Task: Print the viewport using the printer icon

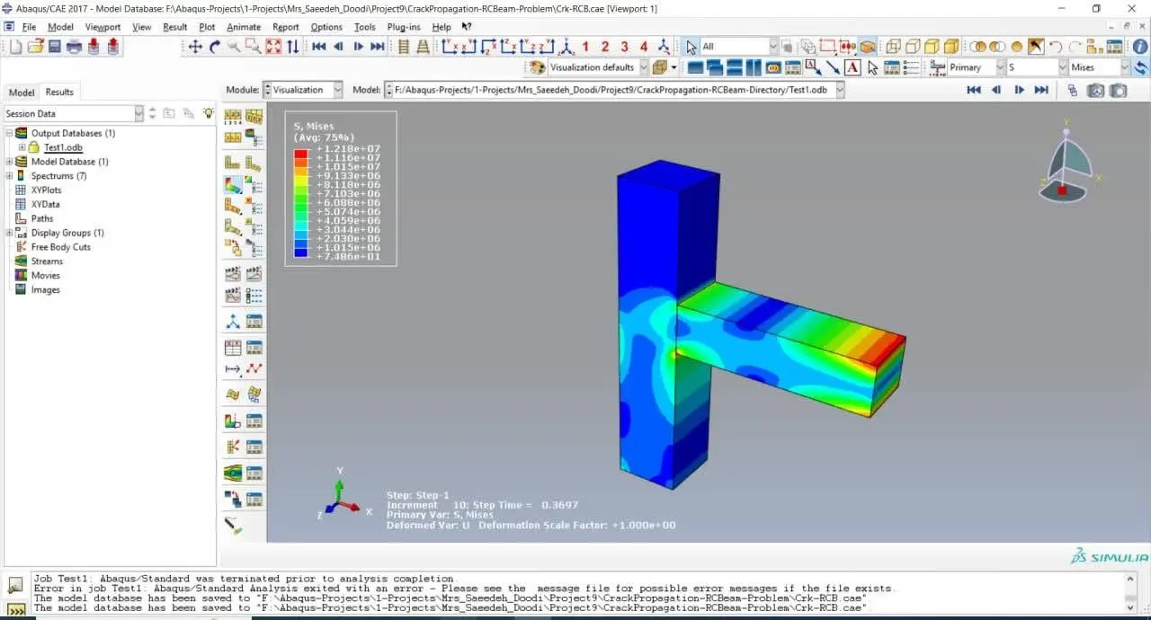Action: tap(74, 47)
